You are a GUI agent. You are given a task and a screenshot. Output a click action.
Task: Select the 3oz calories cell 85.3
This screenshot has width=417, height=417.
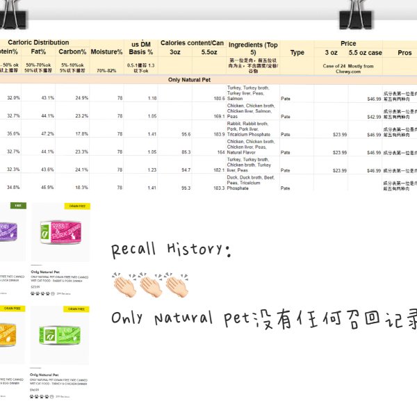point(175,147)
